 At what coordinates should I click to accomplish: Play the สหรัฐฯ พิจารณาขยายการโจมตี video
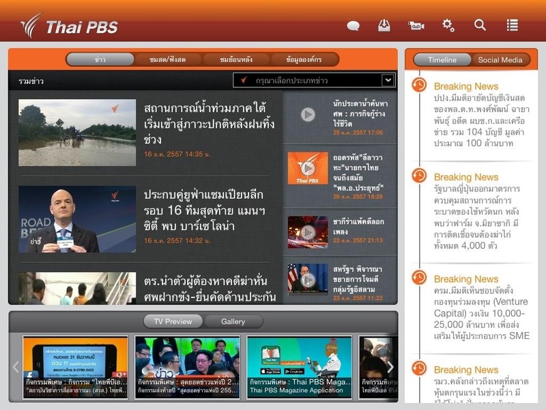coord(308,279)
